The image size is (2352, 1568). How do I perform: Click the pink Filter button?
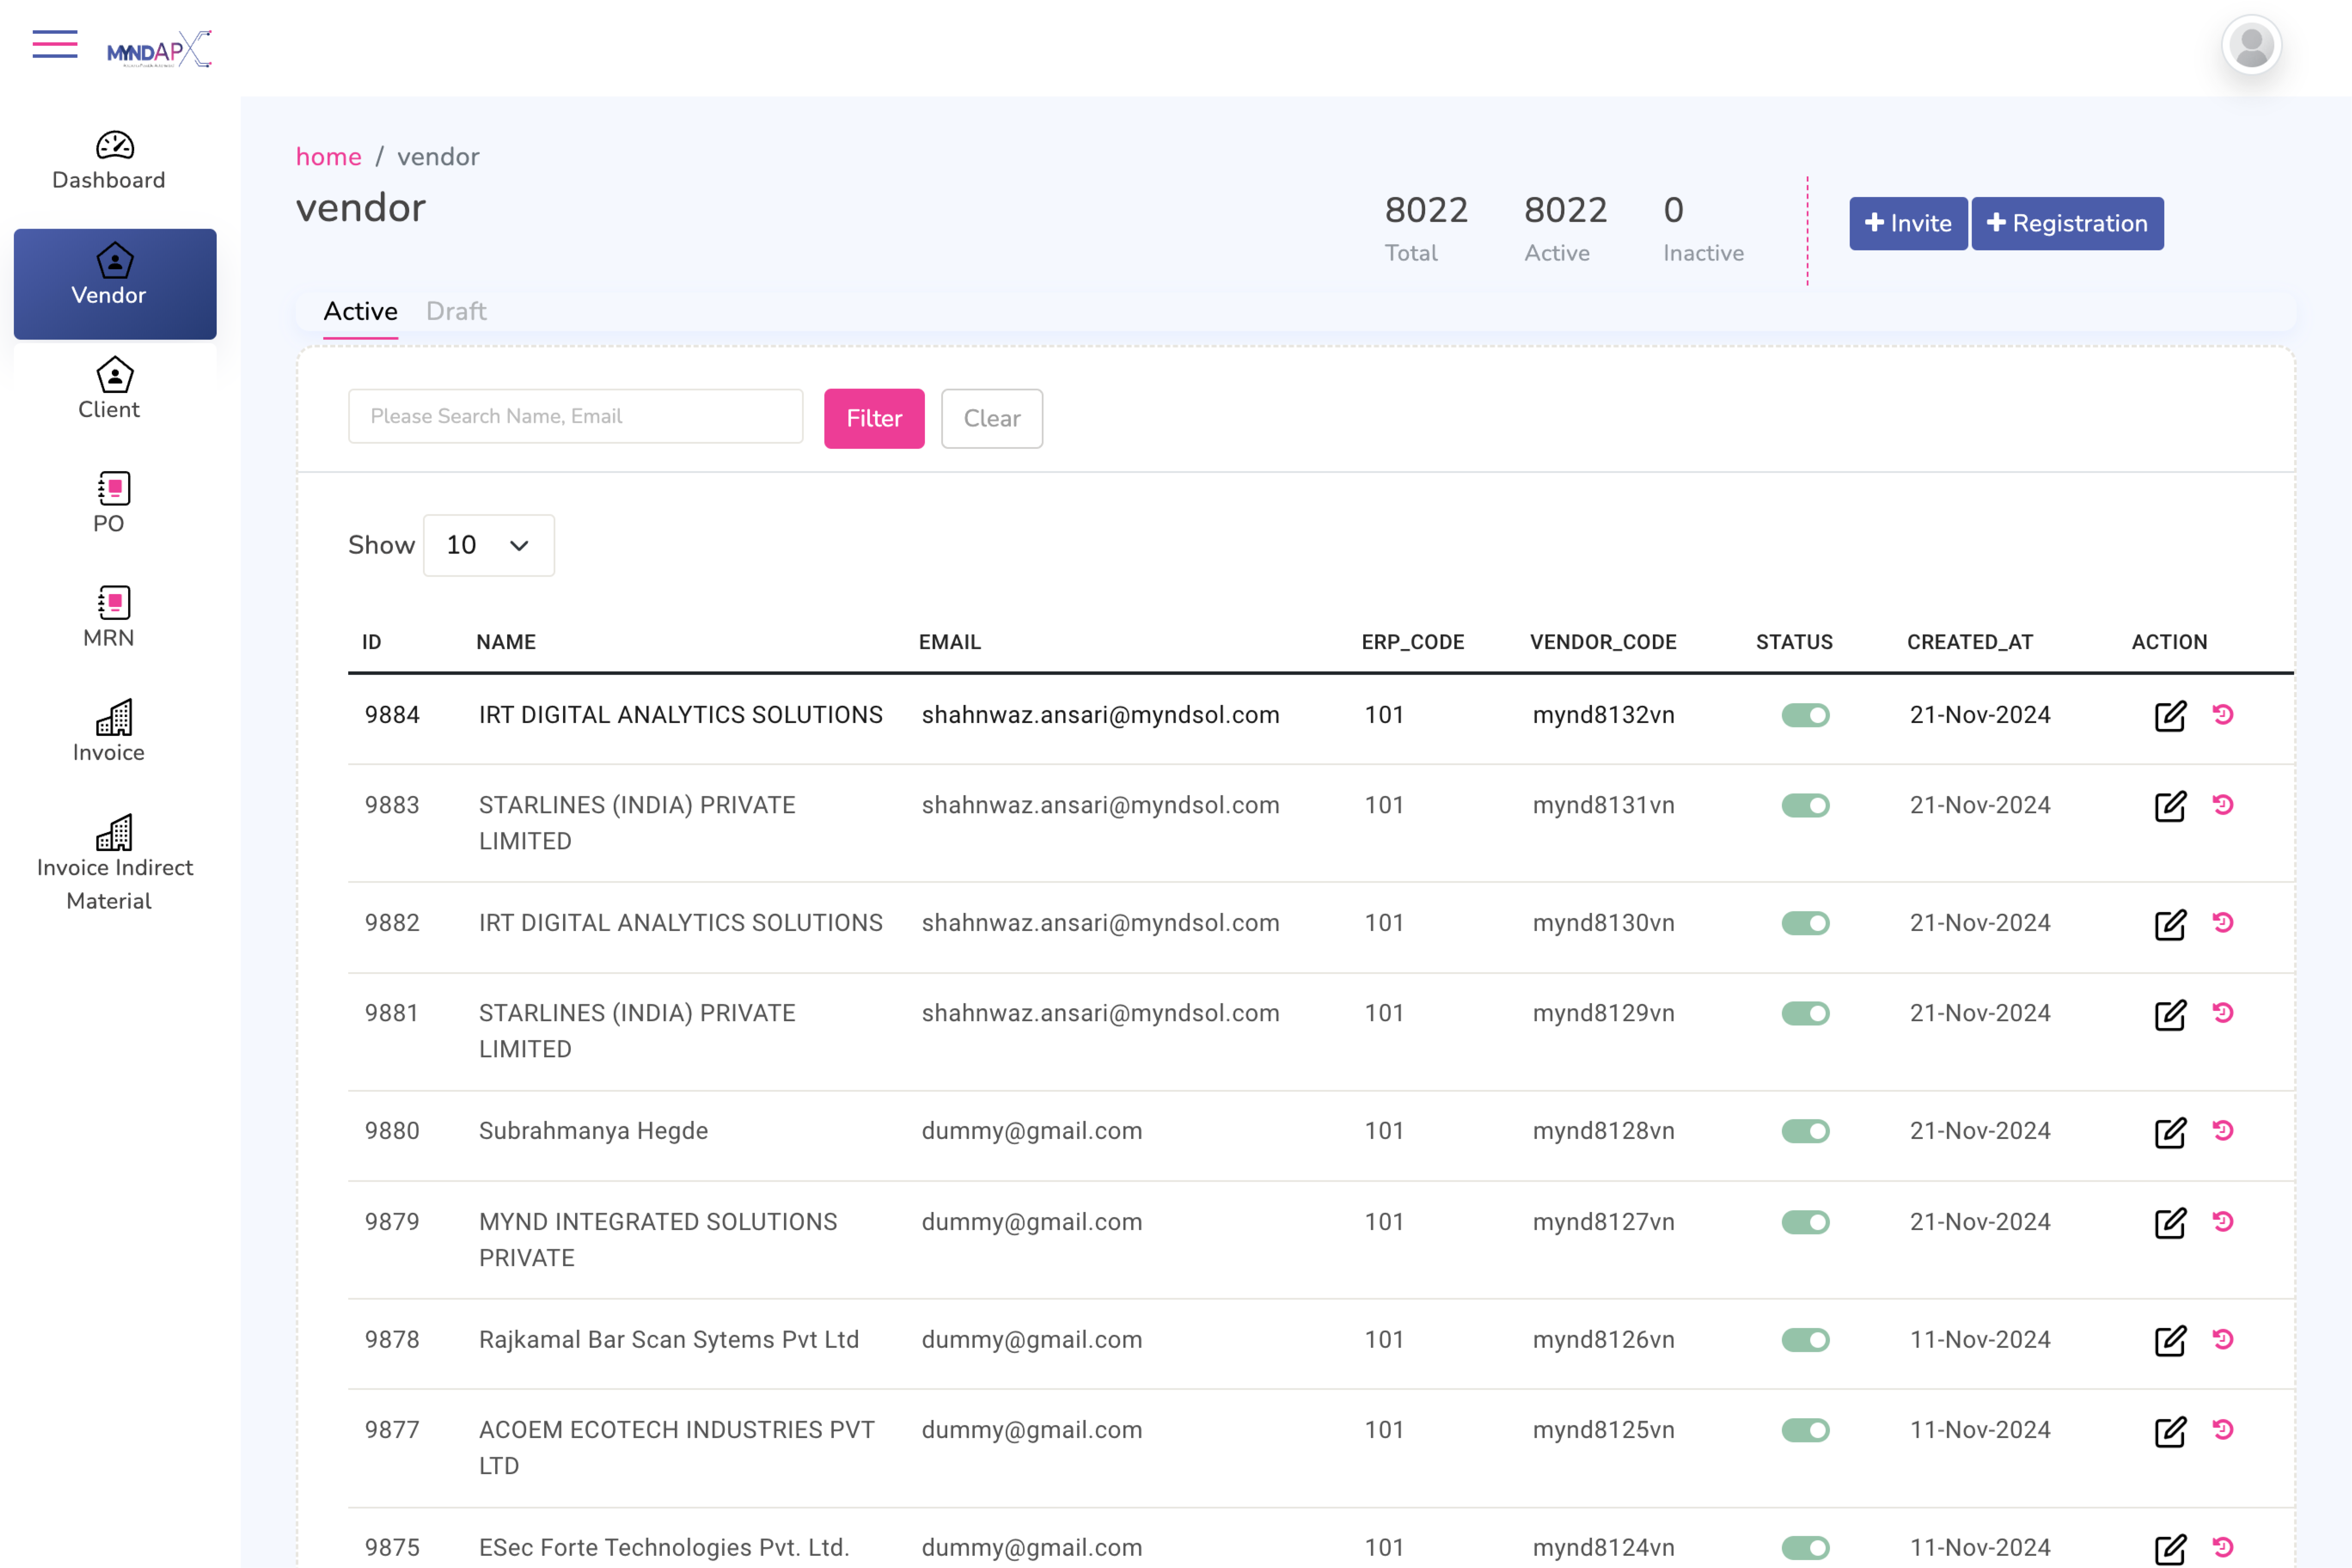click(x=873, y=418)
